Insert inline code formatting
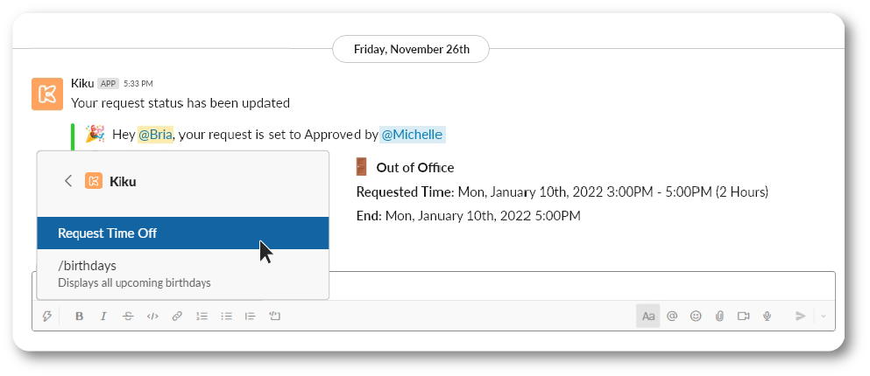Screen dimensions: 870x376 click(x=152, y=317)
